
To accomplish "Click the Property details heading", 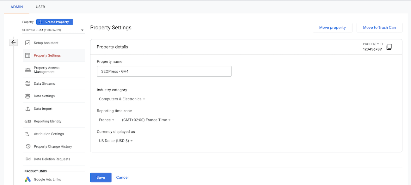I will pos(112,47).
